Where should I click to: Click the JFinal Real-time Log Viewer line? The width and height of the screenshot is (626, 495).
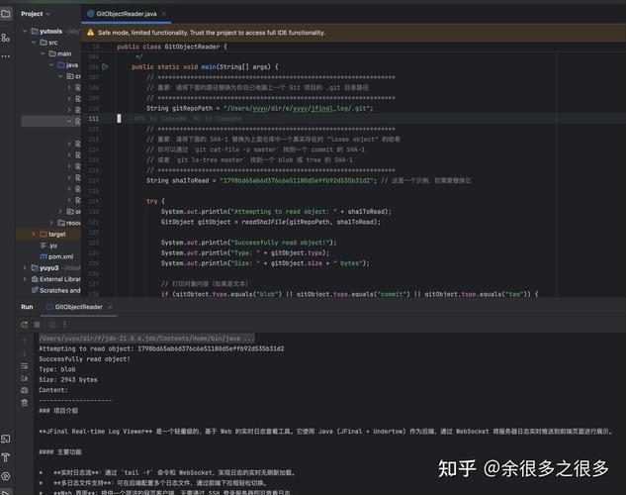click(x=325, y=432)
